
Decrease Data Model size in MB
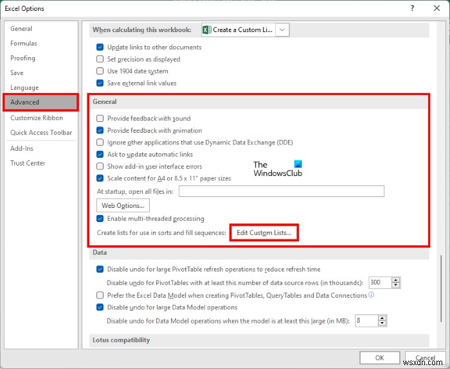pyautogui.click(x=382, y=323)
